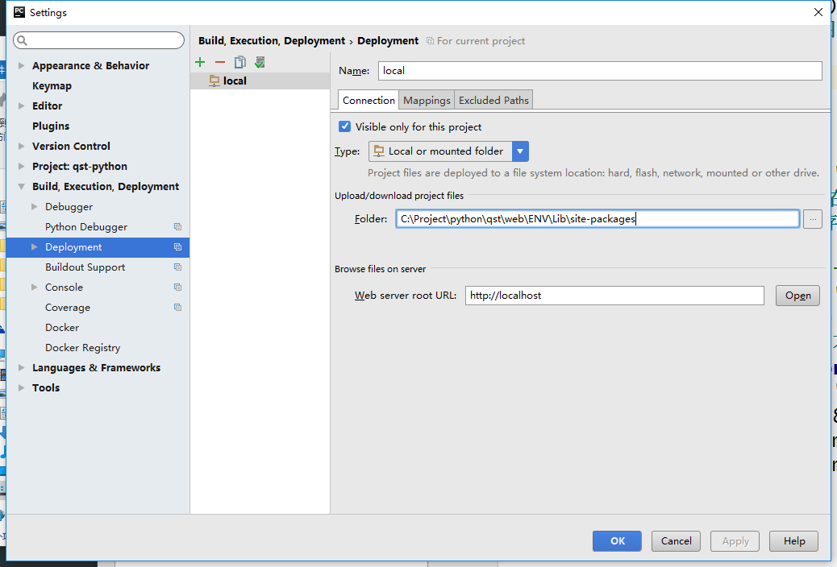
Task: Switch to the Mappings tab
Action: click(x=427, y=101)
